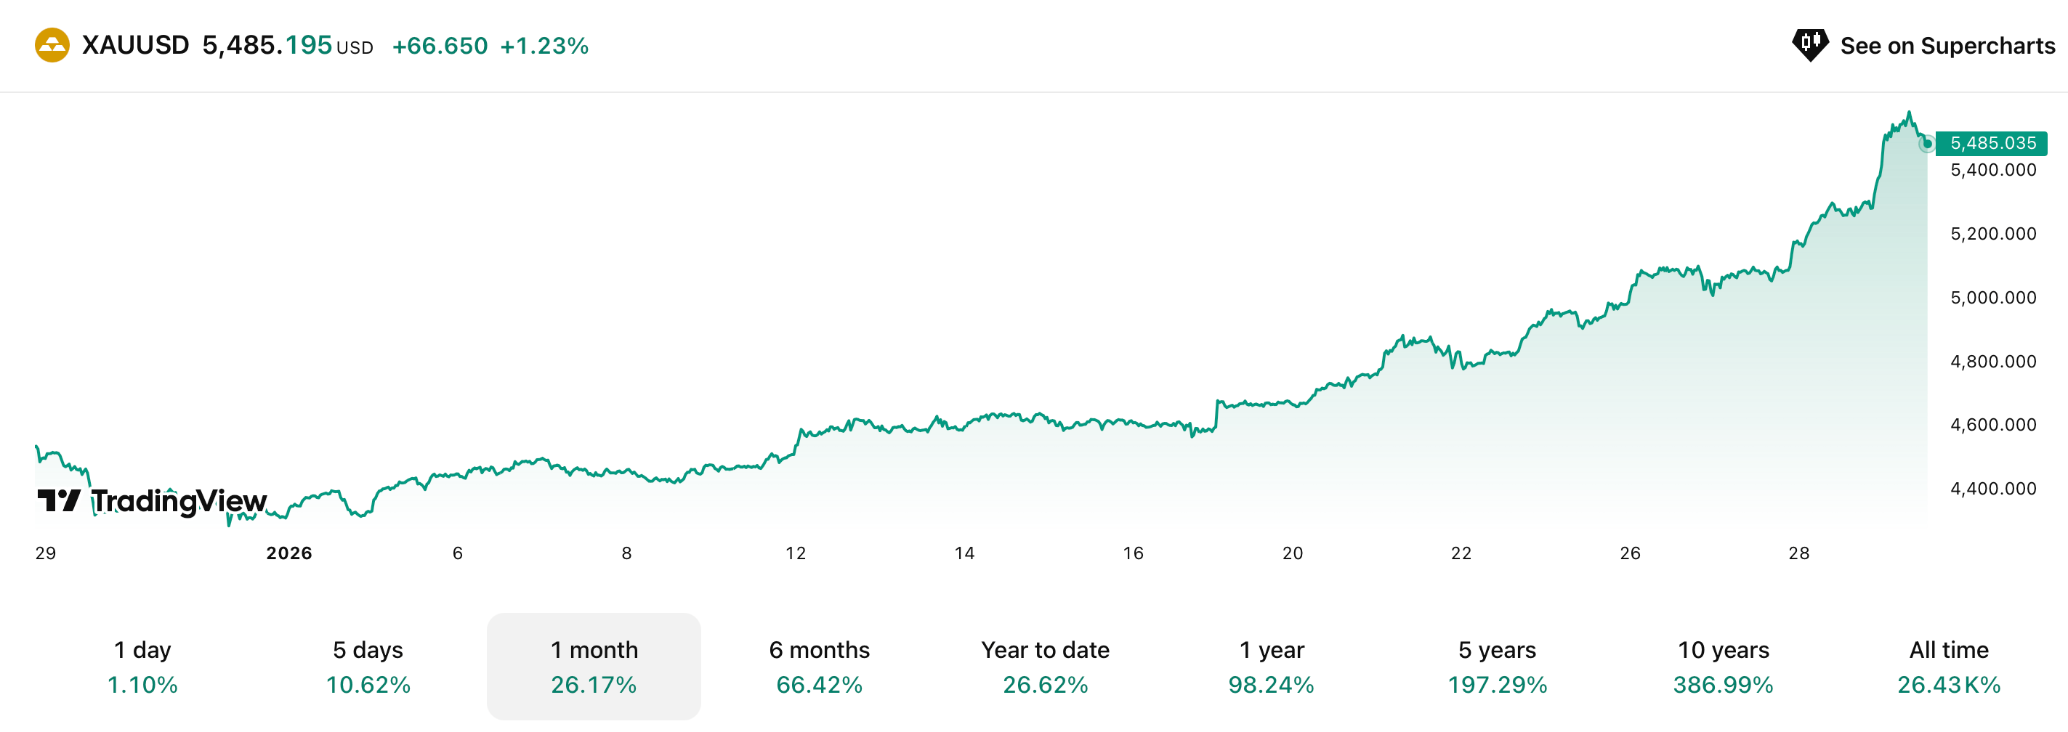
Task: Click the last price dot on chart
Action: 1927,144
